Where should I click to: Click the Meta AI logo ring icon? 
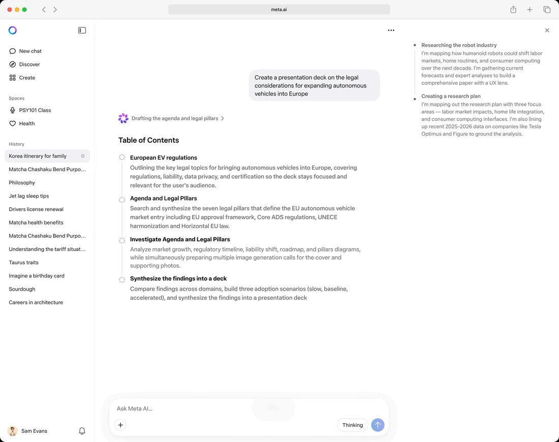tap(13, 30)
